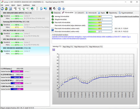The image size is (140, 109).
Task: Open the Beállítások menu
Action: pos(27,5)
